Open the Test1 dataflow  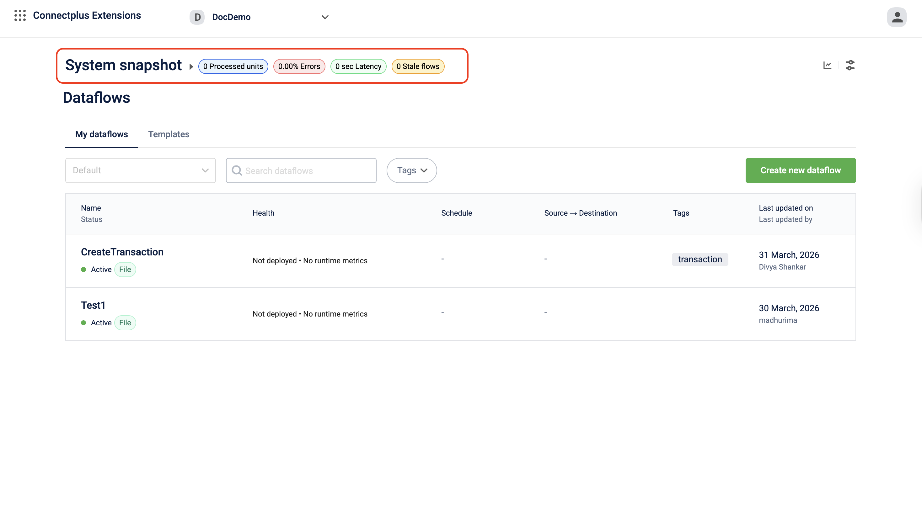tap(93, 305)
